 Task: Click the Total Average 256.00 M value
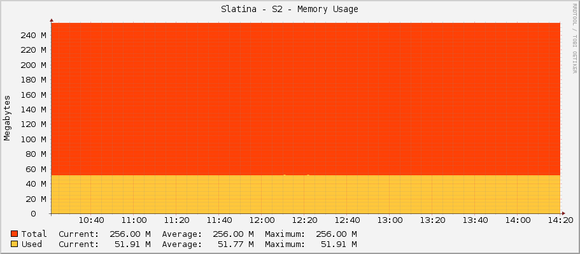(233, 234)
